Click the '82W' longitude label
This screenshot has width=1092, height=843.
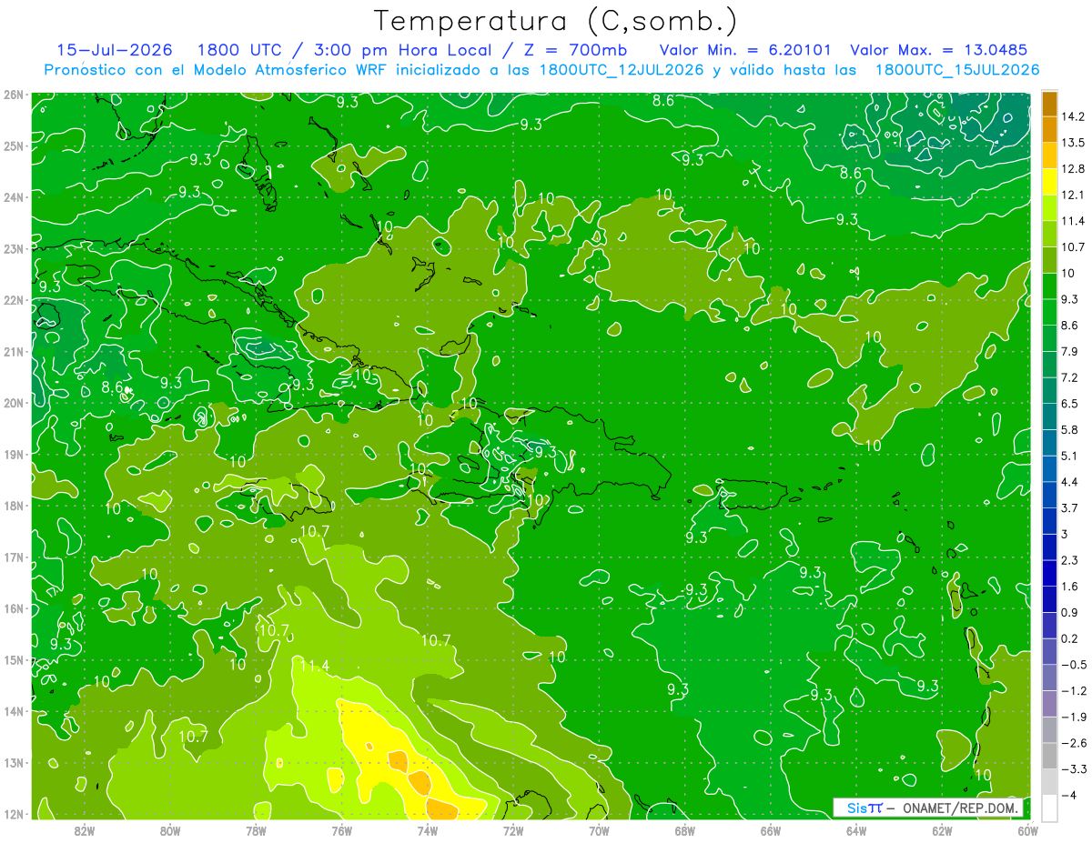pyautogui.click(x=85, y=830)
